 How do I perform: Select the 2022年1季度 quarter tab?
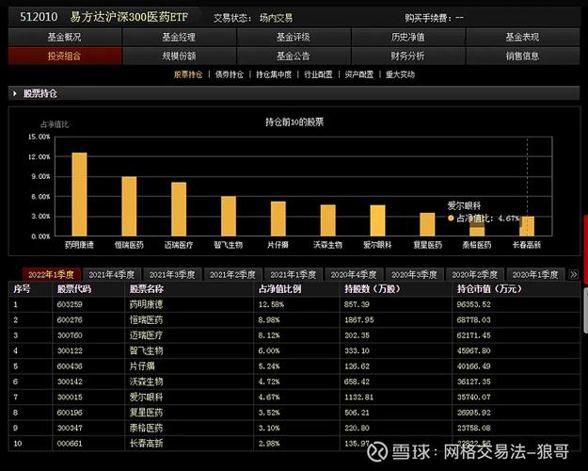click(x=52, y=274)
